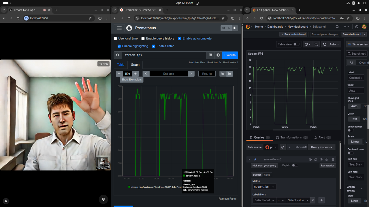369x207 pixels.
Task: Duplicate query A in Grafana
Action: pyautogui.click(x=316, y=160)
